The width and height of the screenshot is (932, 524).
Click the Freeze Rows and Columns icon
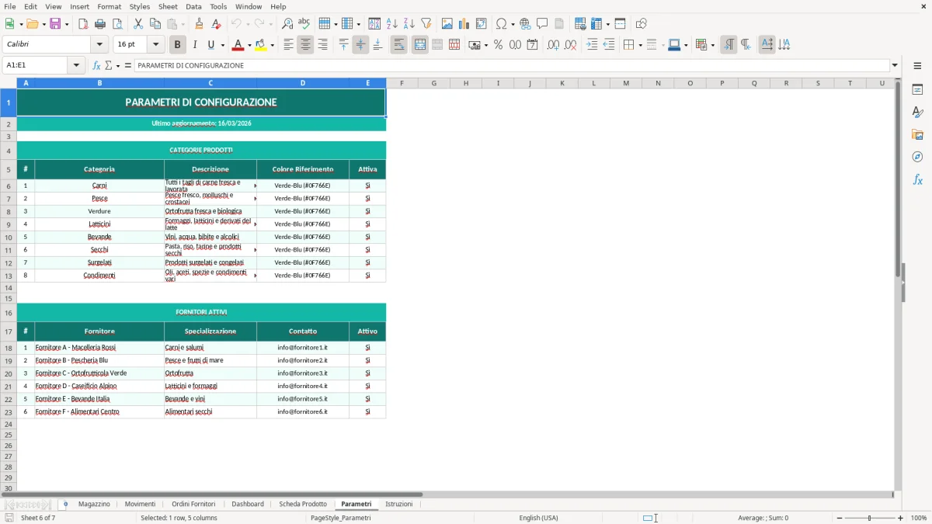[x=596, y=24]
